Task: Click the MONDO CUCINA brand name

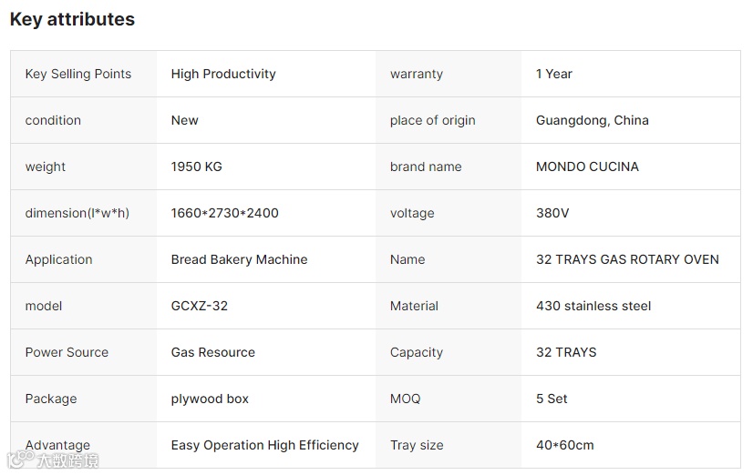Action: [587, 167]
